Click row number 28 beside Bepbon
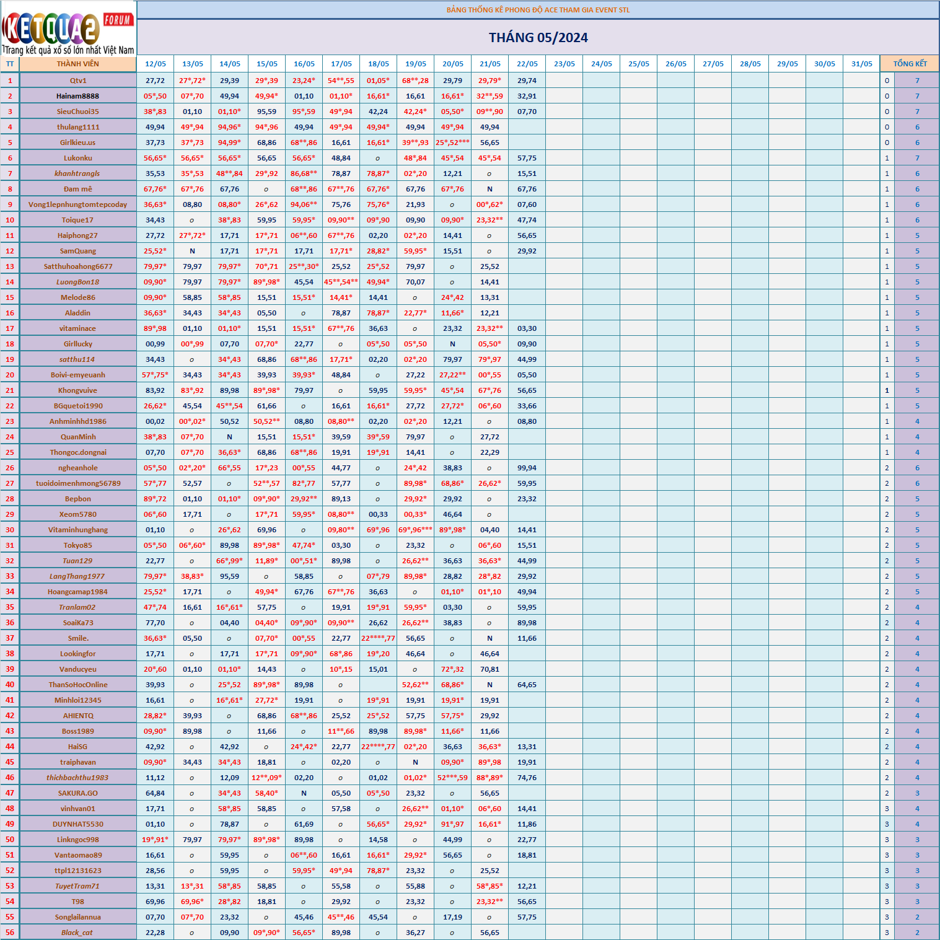This screenshot has width=940, height=940. click(10, 499)
